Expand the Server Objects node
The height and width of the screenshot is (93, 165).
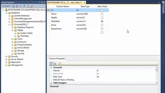click(6, 59)
